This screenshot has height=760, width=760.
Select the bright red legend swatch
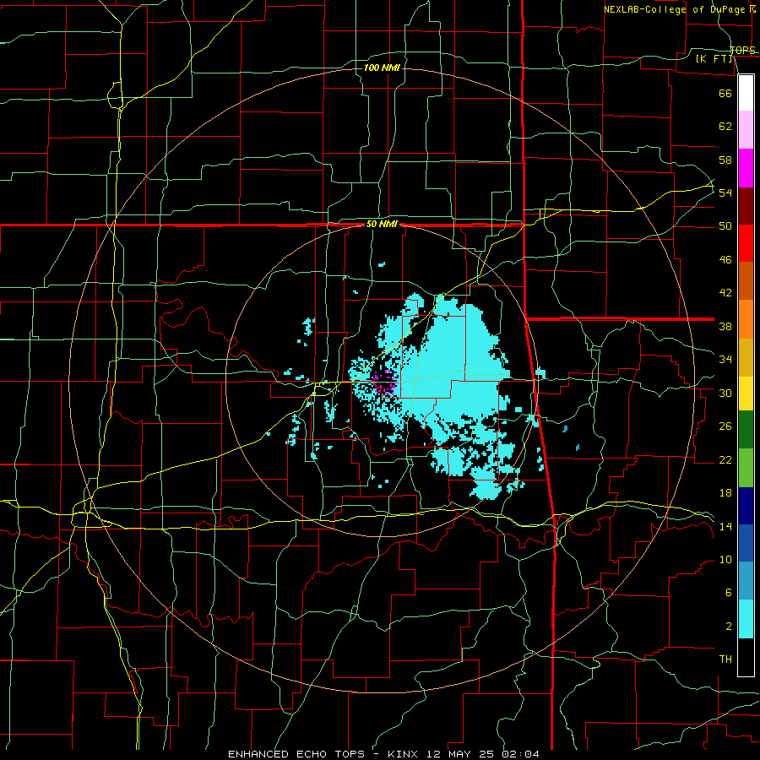pyautogui.click(x=746, y=243)
